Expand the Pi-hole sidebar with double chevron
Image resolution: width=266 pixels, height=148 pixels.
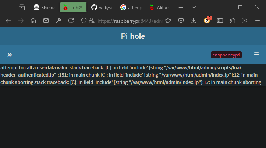click(x=10, y=55)
